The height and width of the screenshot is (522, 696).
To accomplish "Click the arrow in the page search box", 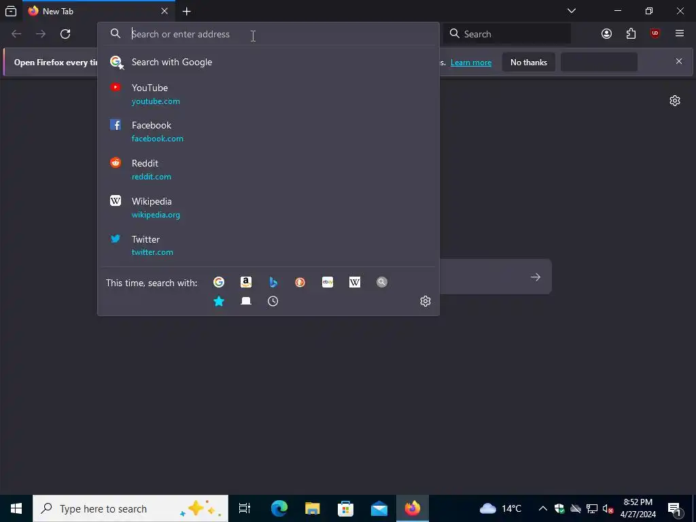I will point(536,277).
